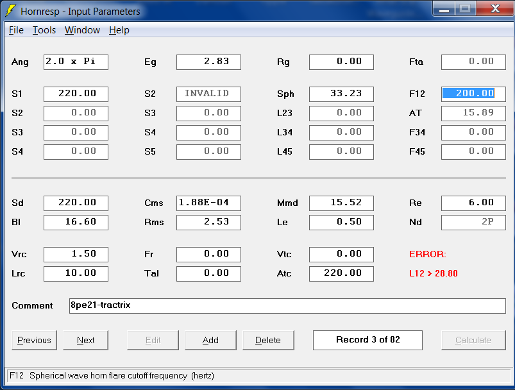The width and height of the screenshot is (515, 390).
Task: Click the Comment field 8pe21-tractrix
Action: pos(287,305)
